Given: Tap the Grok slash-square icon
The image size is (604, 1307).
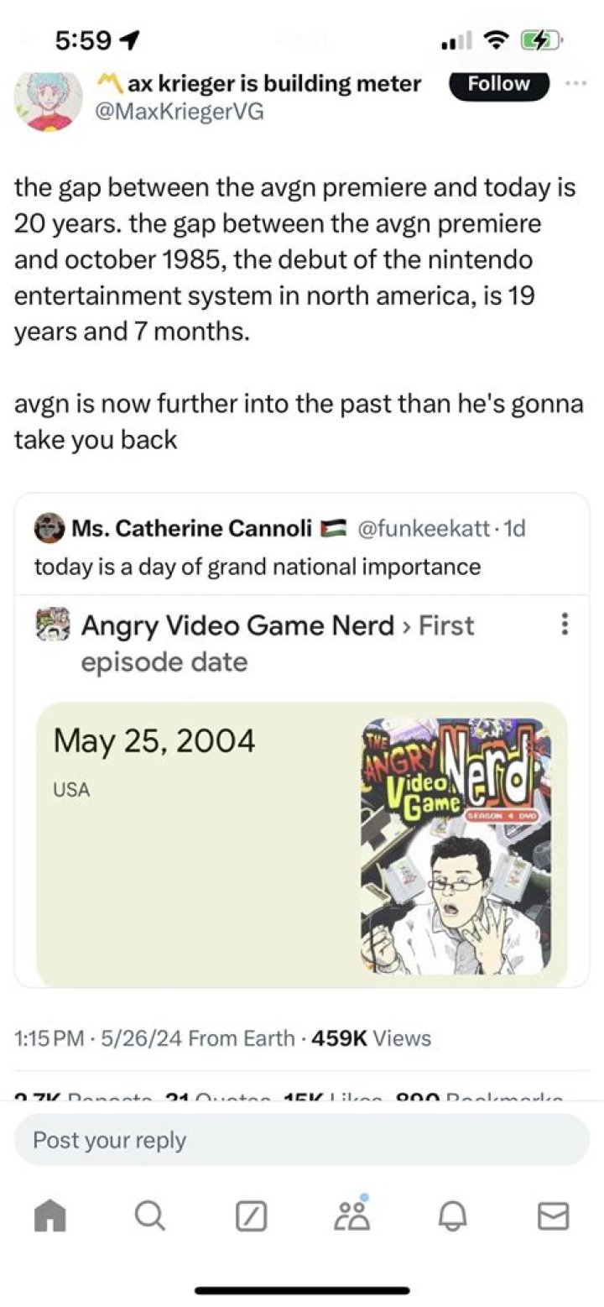Looking at the screenshot, I should pyautogui.click(x=250, y=1216).
